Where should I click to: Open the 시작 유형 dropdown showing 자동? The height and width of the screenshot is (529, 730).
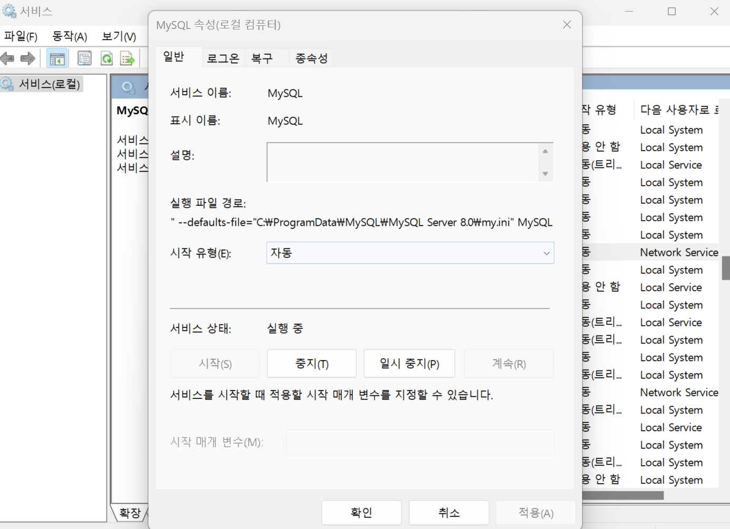(x=410, y=253)
